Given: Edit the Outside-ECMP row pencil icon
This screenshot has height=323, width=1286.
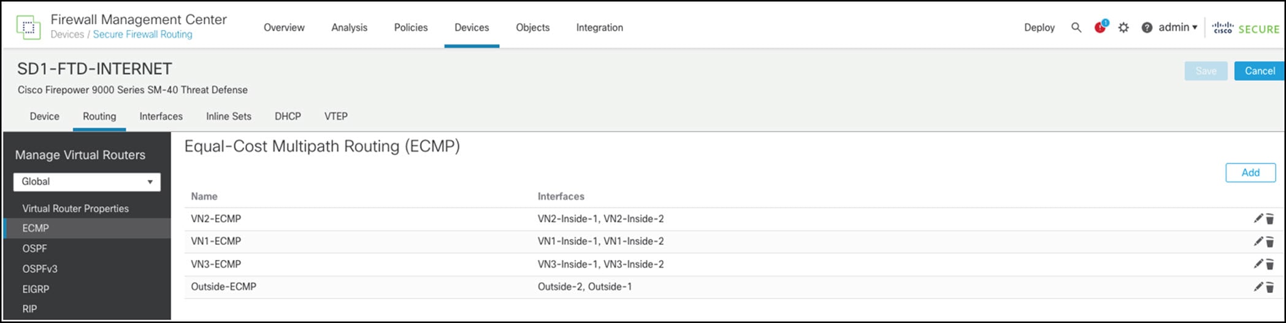Looking at the screenshot, I should pyautogui.click(x=1258, y=286).
